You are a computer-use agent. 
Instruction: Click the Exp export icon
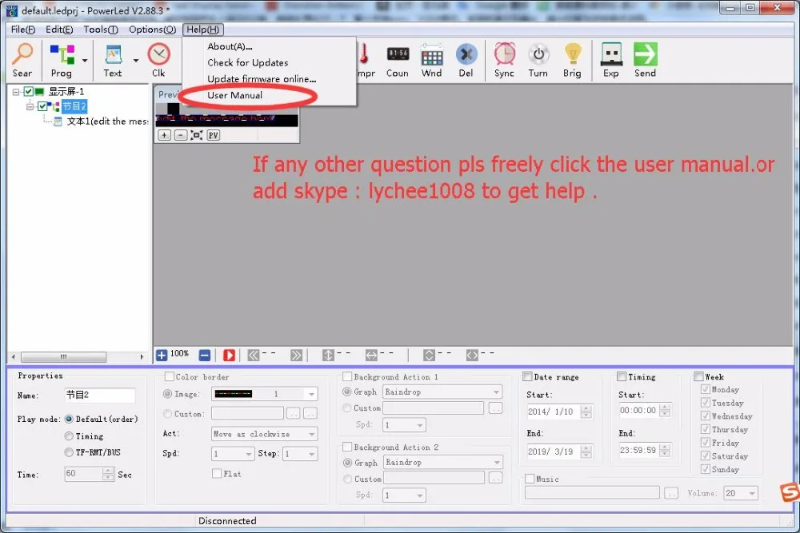click(x=610, y=60)
